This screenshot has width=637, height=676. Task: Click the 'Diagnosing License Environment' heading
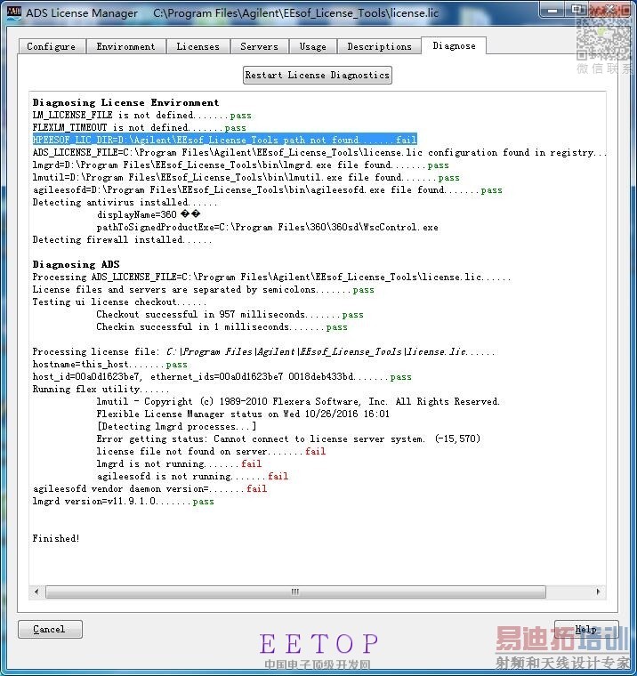[x=126, y=102]
